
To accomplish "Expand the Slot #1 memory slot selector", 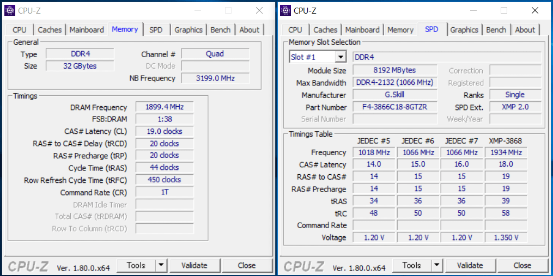I will coord(341,57).
